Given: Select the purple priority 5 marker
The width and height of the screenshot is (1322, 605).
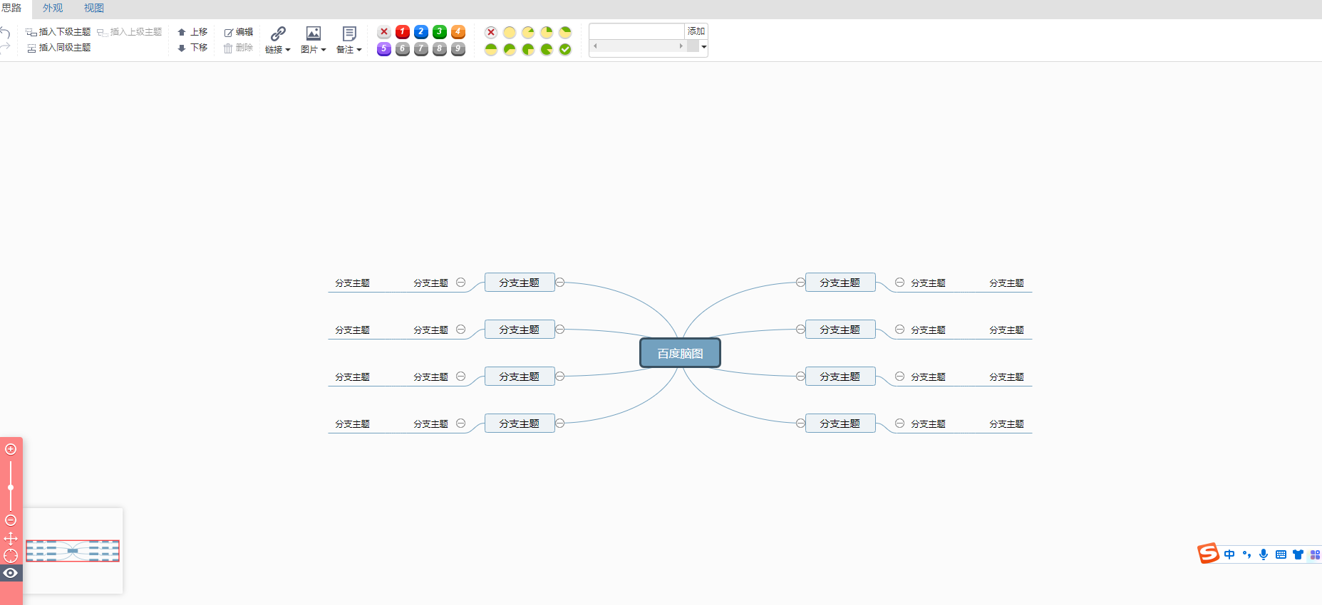Looking at the screenshot, I should (x=384, y=49).
